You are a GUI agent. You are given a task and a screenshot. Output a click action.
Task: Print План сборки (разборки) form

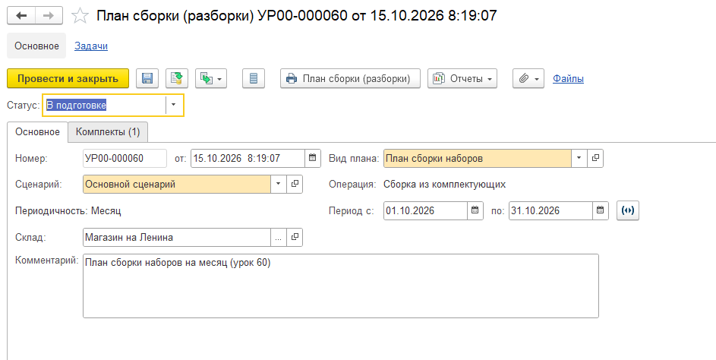point(350,78)
